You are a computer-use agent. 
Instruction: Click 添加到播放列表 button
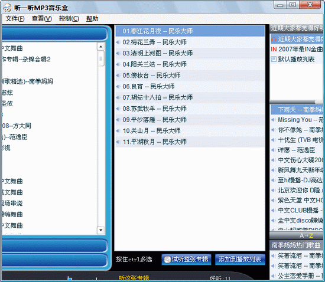pos(240,259)
